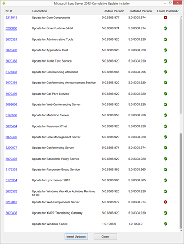
Task: Click the green check for Windows Fabric
Action: 165,224
